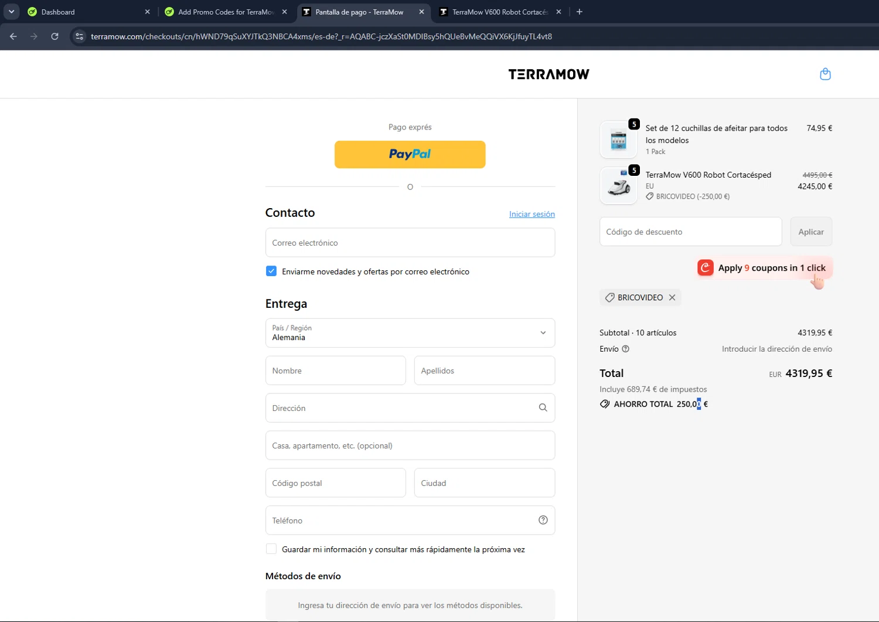Click the struck-through price 4495,00 €

[x=817, y=175]
